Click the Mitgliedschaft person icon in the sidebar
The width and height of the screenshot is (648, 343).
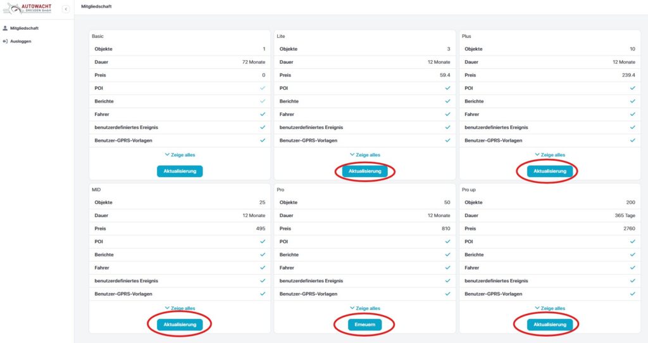pyautogui.click(x=6, y=28)
